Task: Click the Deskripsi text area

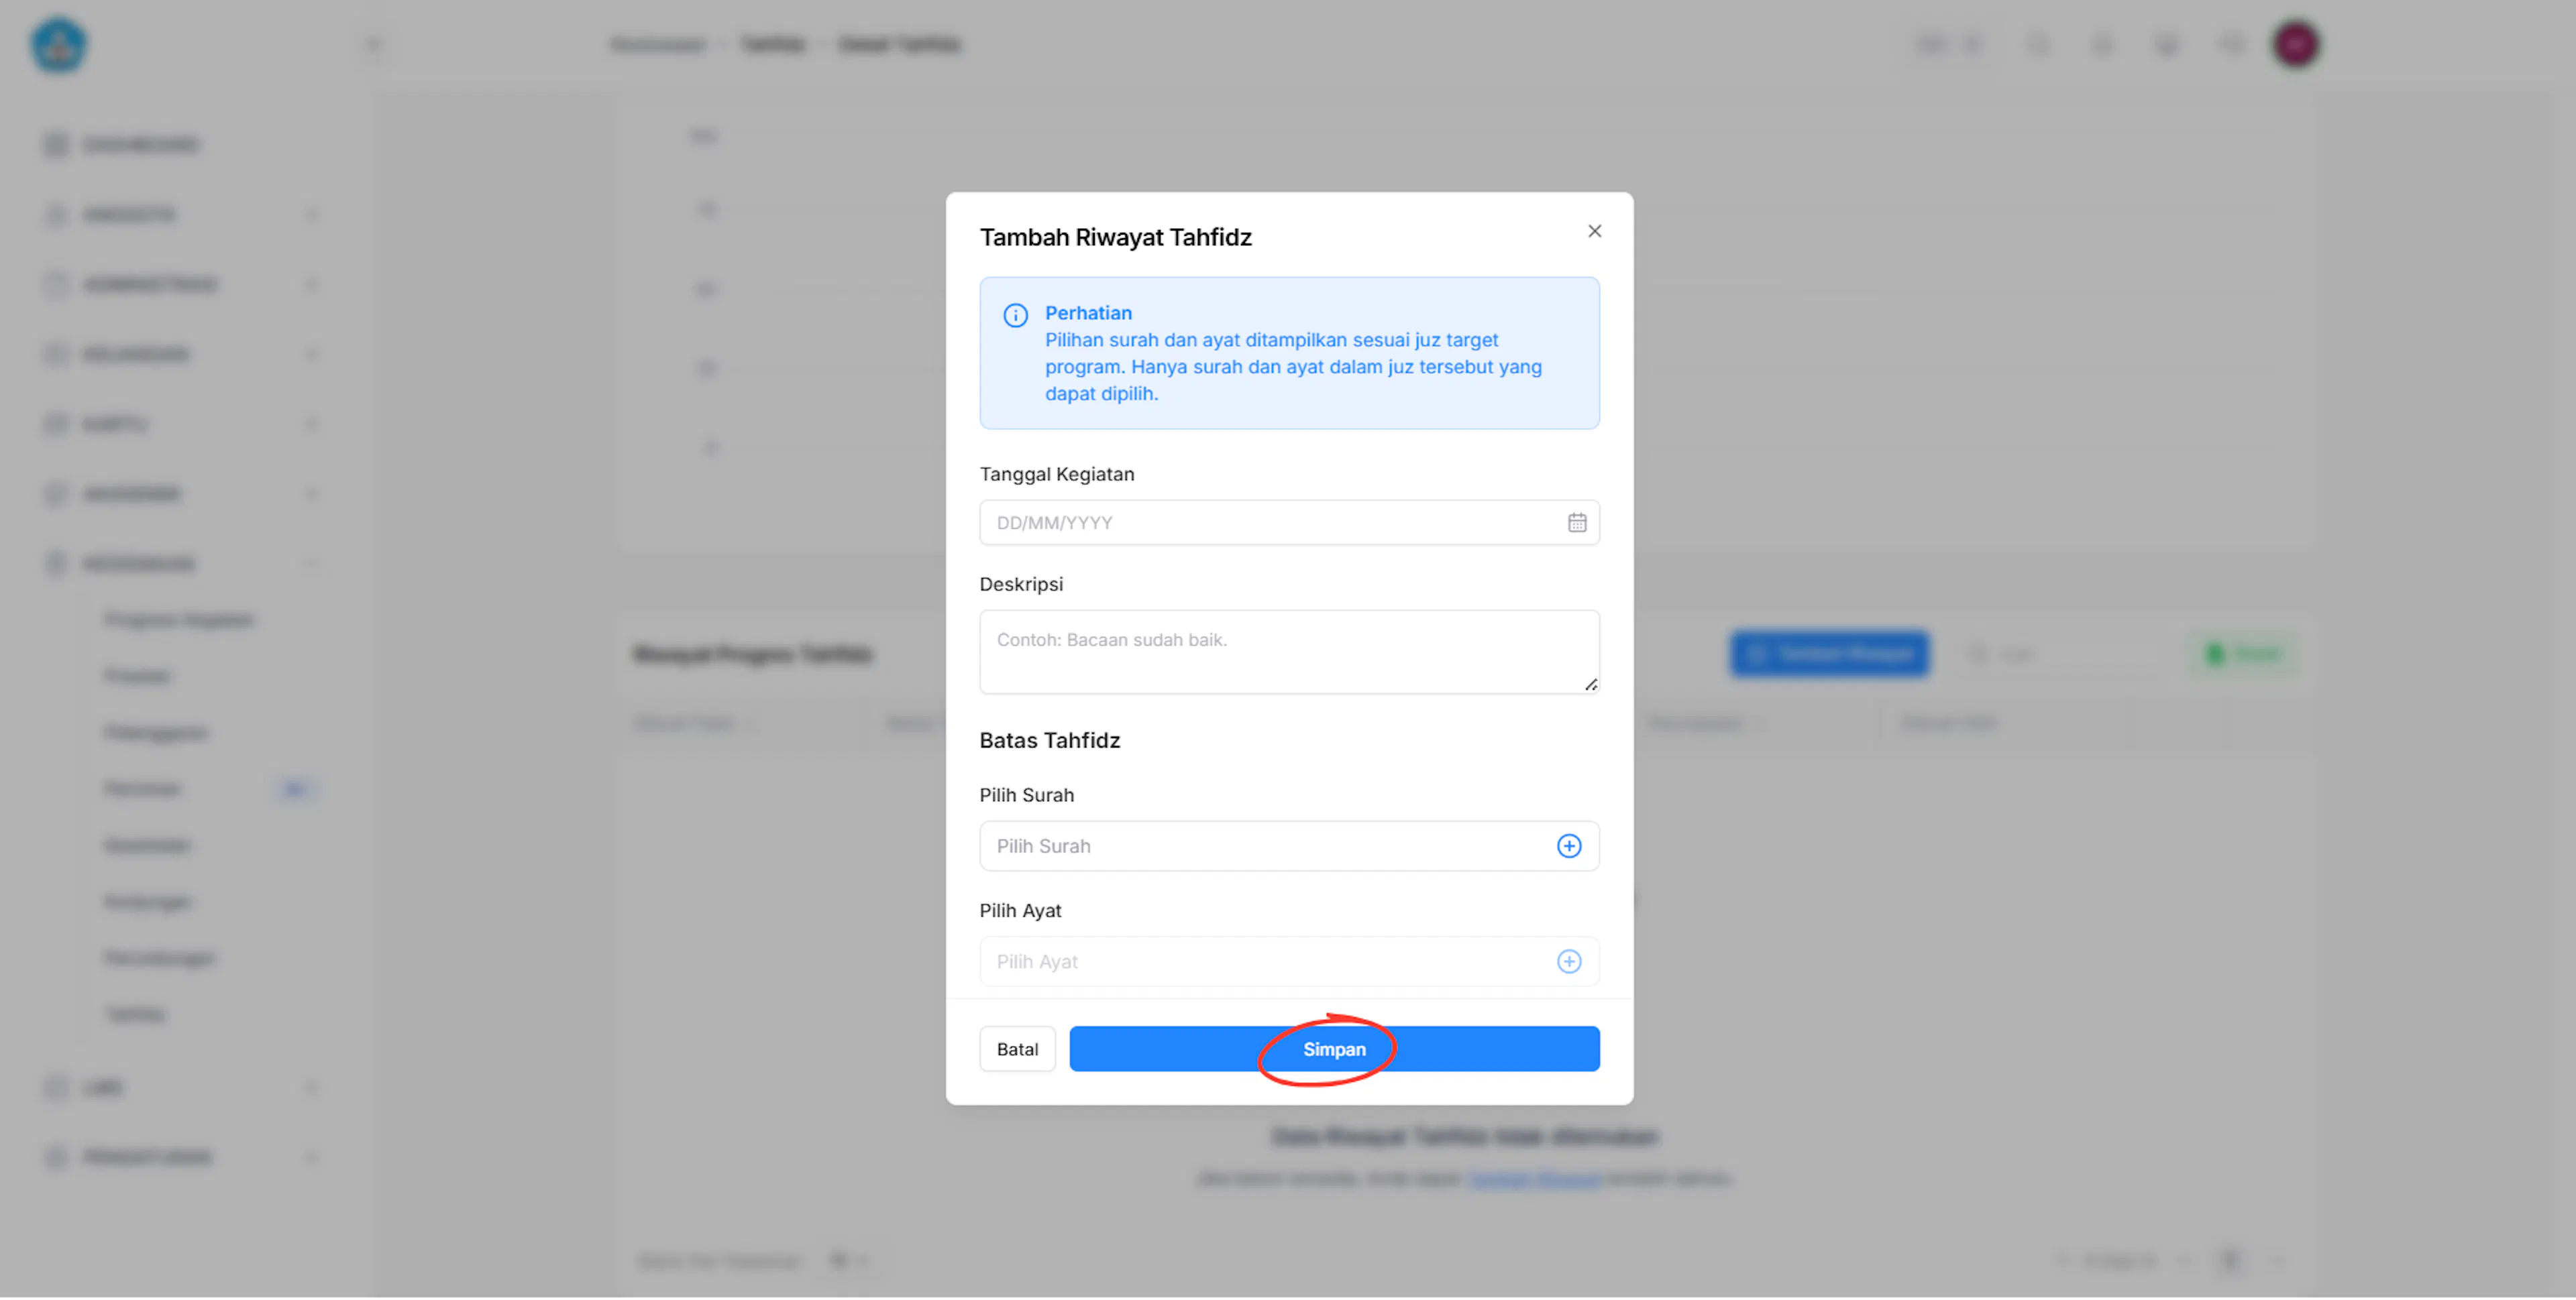Action: 1289,652
